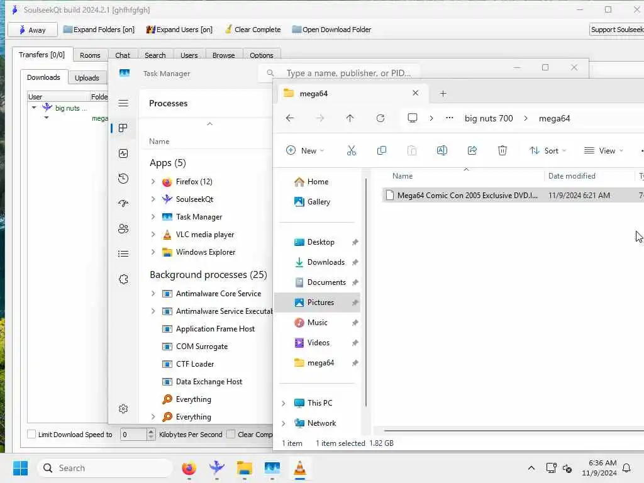Viewport: 644px width, 483px height.
Task: Expand SoulseekQt process entry
Action: tap(153, 199)
